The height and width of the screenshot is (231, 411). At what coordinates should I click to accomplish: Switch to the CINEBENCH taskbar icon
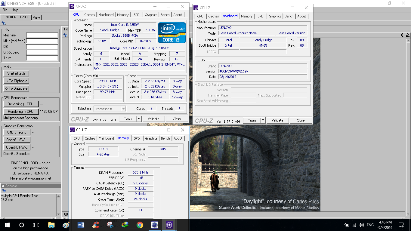pyautogui.click(x=155, y=225)
